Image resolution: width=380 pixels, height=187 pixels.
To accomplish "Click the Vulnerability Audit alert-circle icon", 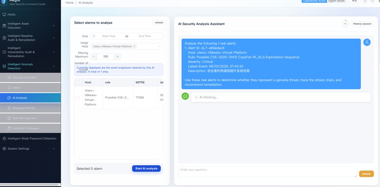I will pyautogui.click(x=4, y=52).
